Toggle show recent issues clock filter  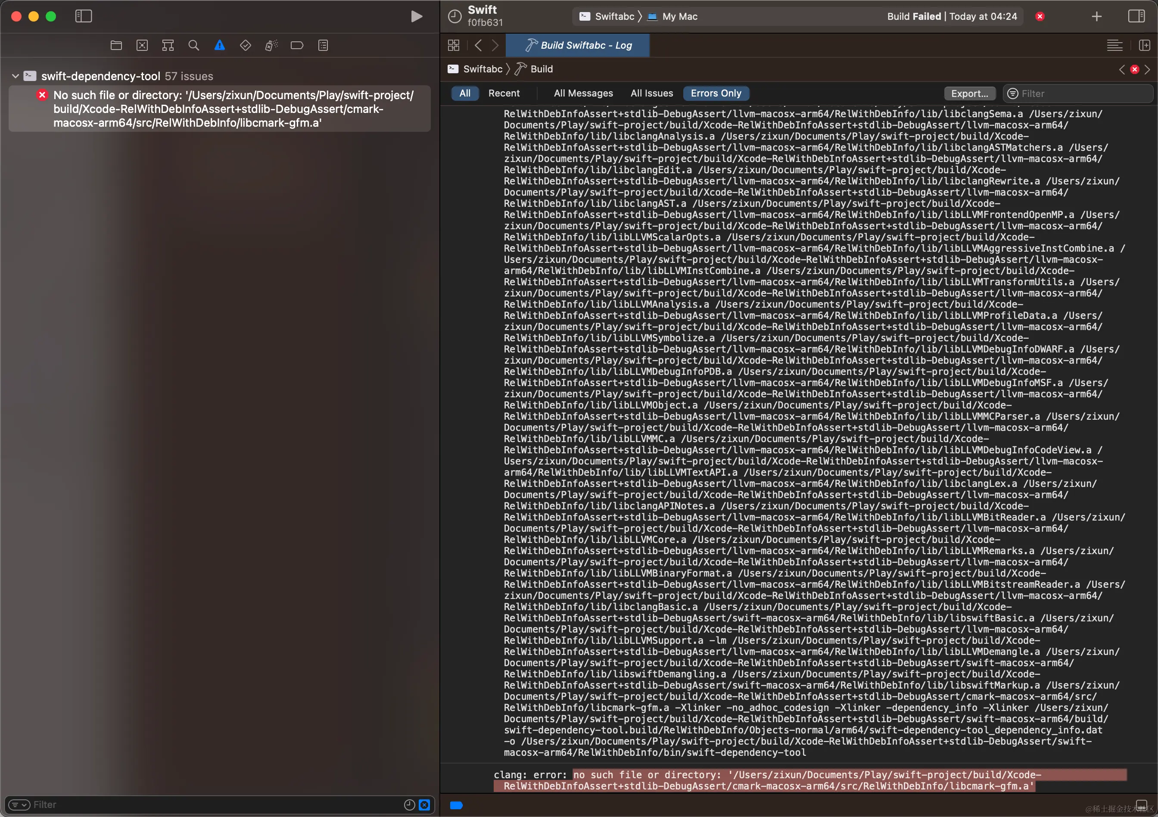(x=410, y=805)
